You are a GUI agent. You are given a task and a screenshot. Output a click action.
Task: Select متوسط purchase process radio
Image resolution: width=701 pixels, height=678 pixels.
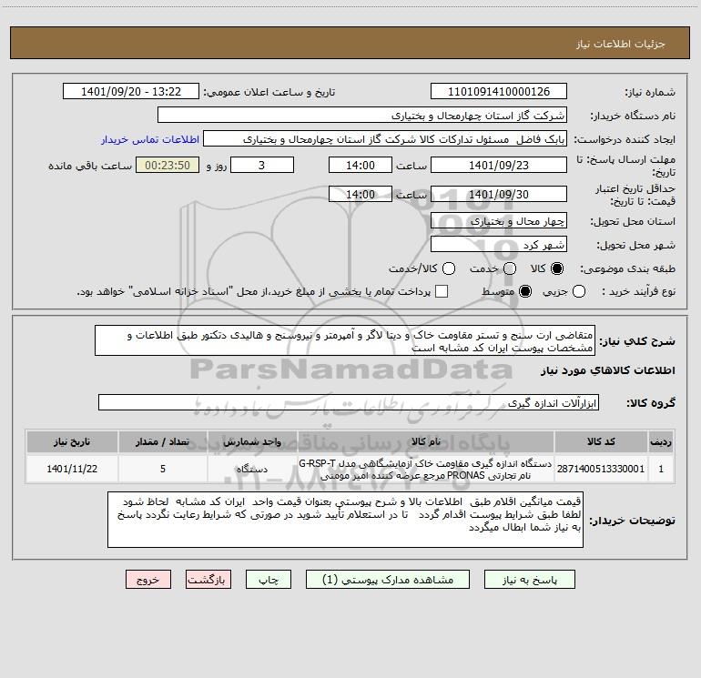[x=525, y=291]
